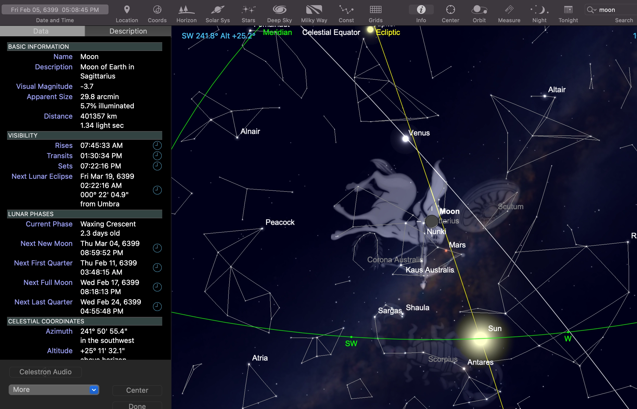Click the clock icon beside Rises time
This screenshot has width=637, height=409.
[x=157, y=145]
